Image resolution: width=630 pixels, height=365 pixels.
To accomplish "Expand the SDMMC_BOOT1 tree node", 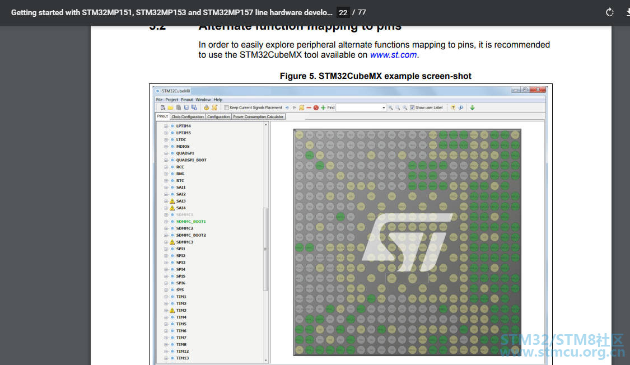I will (x=166, y=222).
